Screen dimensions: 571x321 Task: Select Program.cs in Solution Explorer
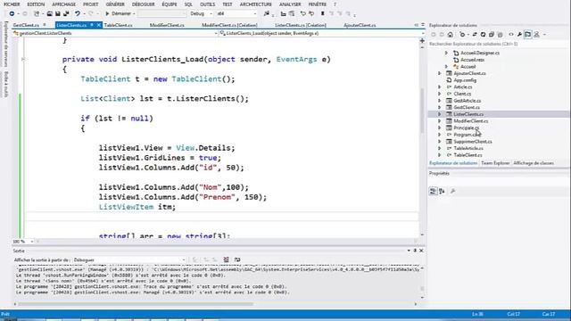(x=468, y=135)
